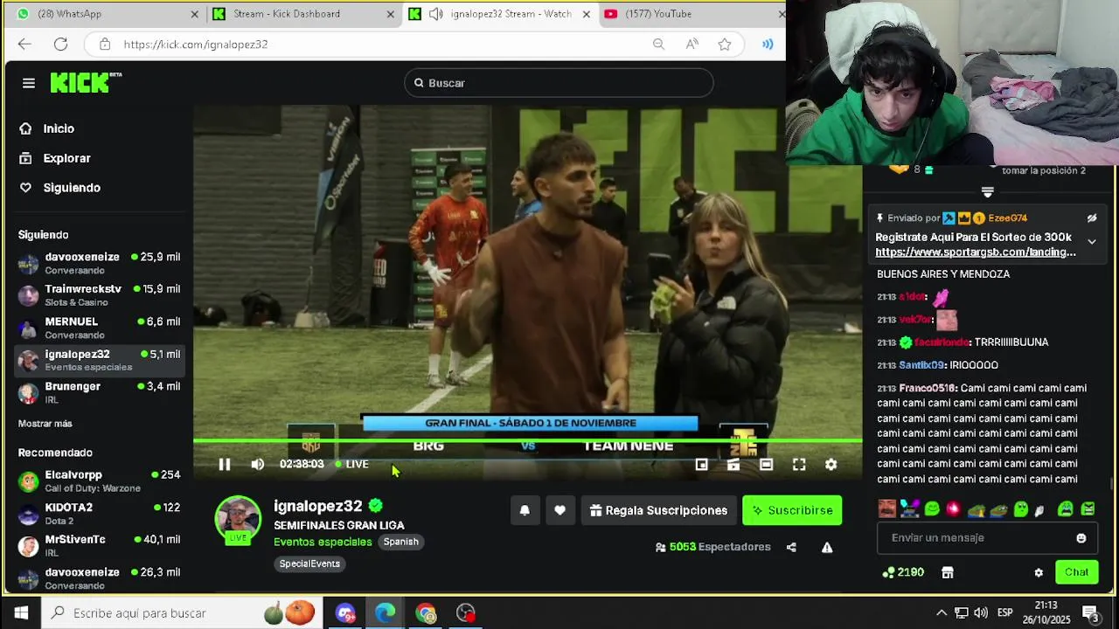This screenshot has width=1119, height=629.
Task: Collapse the chat leaderboard handle
Action: pyautogui.click(x=987, y=192)
